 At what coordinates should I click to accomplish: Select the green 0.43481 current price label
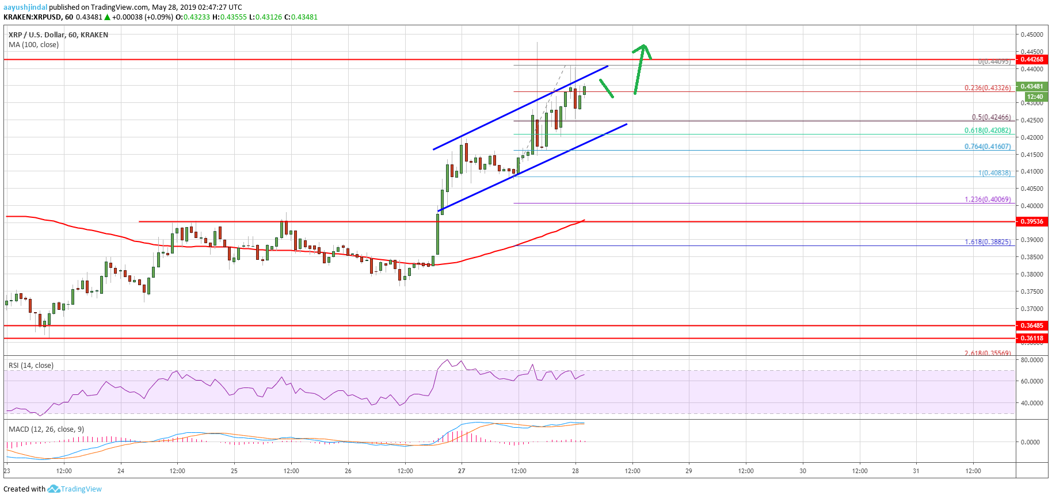pos(1031,86)
